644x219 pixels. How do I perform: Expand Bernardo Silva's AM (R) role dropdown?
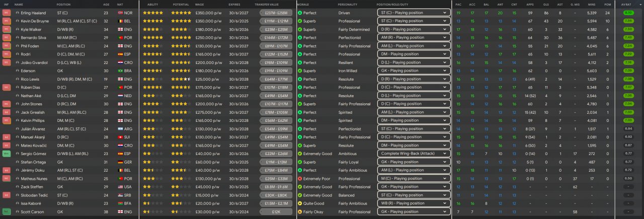click(x=414, y=38)
